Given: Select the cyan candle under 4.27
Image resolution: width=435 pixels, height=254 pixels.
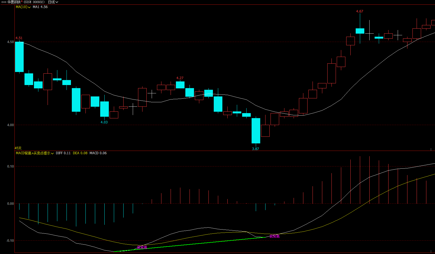Looking at the screenshot, I should click(180, 85).
